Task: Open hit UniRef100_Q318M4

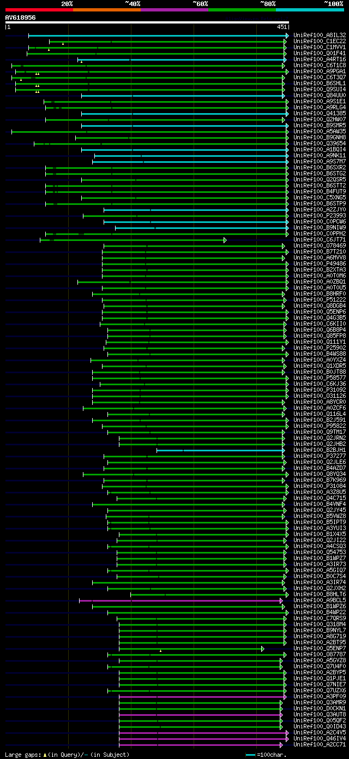Action: point(320,625)
